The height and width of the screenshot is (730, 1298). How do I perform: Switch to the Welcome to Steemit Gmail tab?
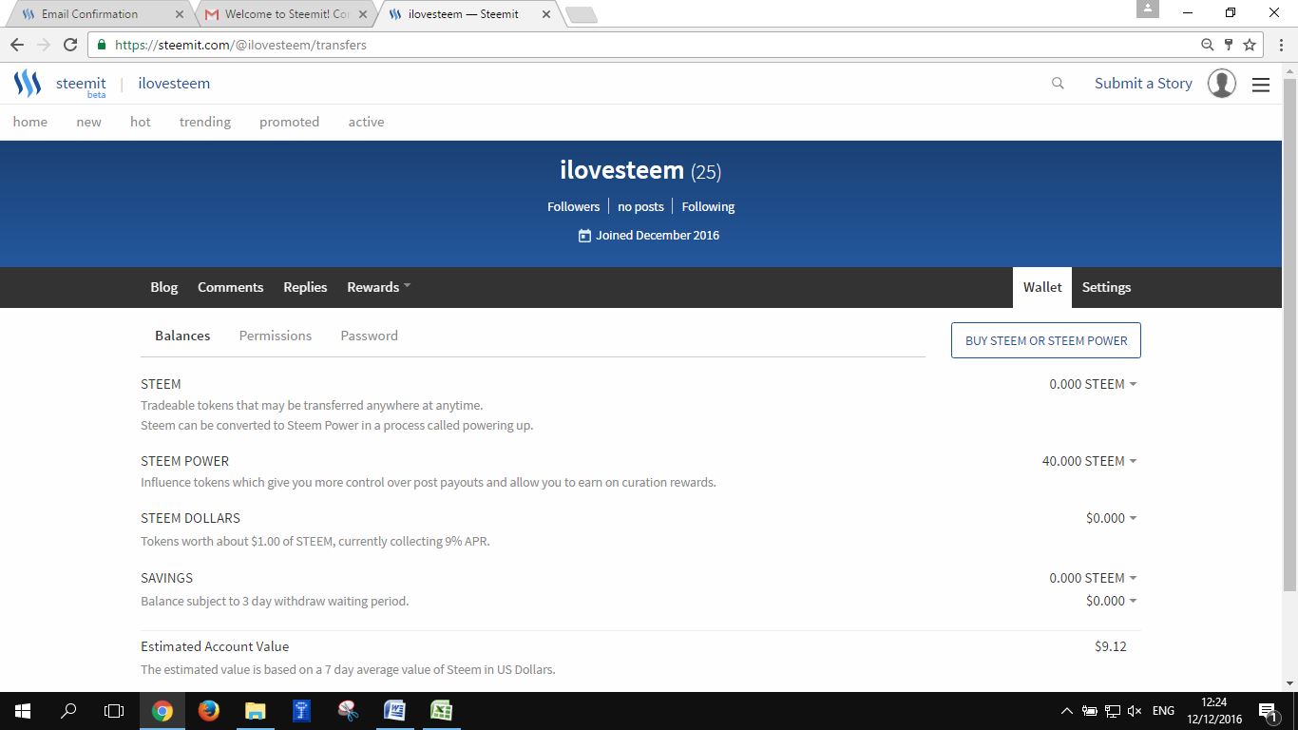point(287,14)
